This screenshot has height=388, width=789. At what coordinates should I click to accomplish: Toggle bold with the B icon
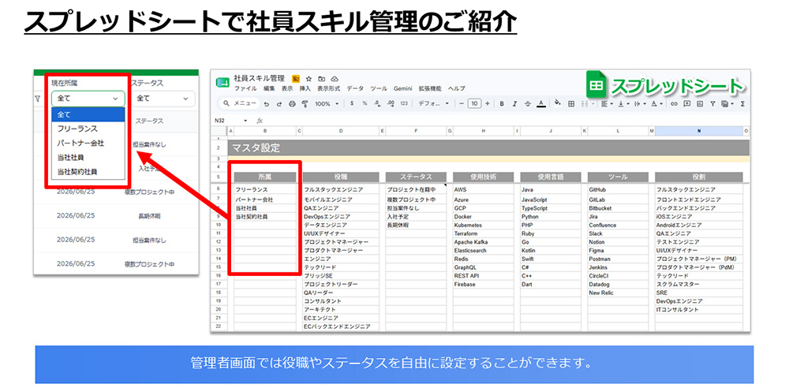tap(502, 103)
